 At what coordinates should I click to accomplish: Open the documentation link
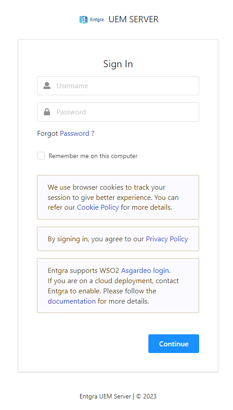click(72, 301)
